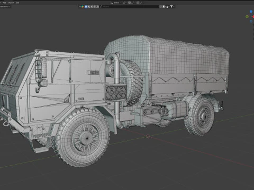
Task: Open the snapping options dropdown
Action: [x=133, y=3]
